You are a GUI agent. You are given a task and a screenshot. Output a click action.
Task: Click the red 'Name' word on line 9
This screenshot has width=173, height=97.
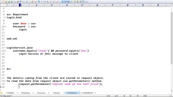pos(24,23)
